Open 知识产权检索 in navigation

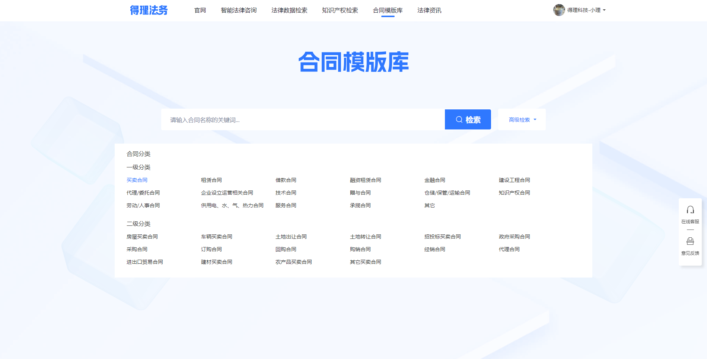340,10
